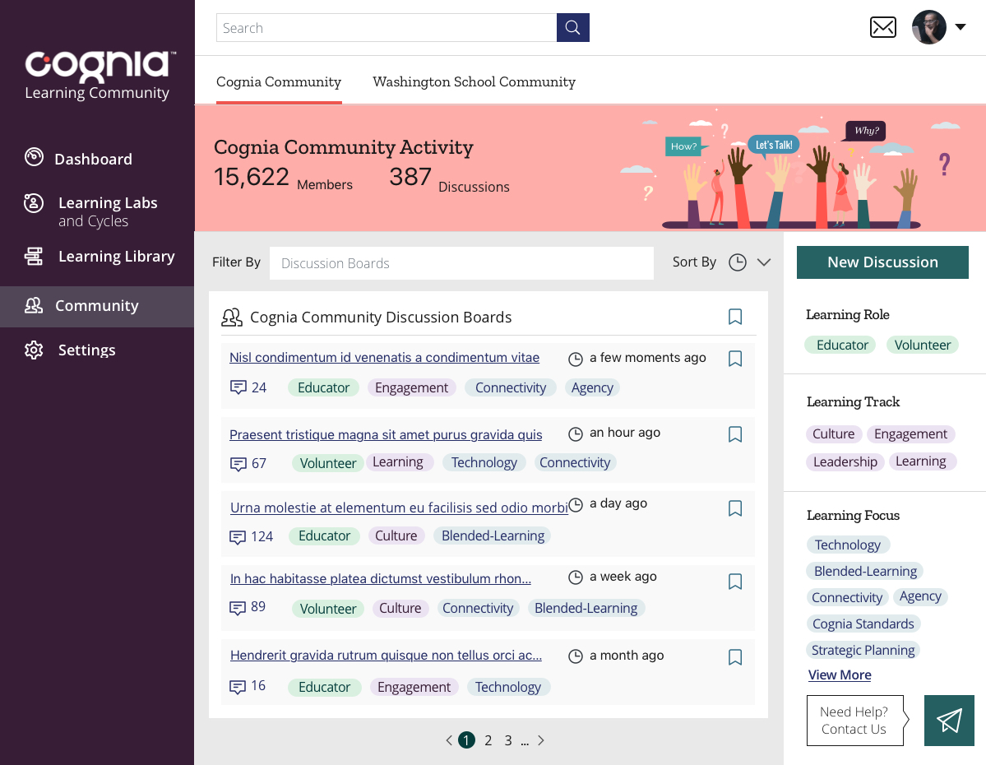Click the clock icon beside 'an hour ago'

pos(576,434)
